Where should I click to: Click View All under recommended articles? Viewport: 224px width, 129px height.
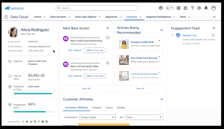click(x=140, y=89)
